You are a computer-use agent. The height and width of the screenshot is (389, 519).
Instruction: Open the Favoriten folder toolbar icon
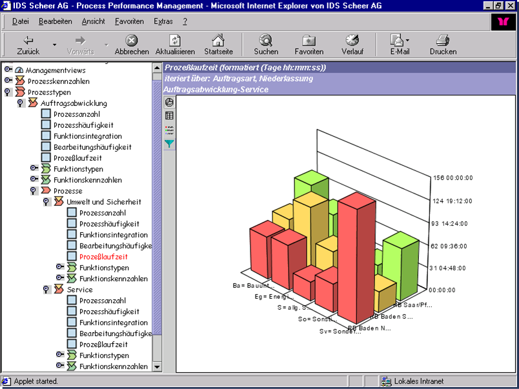(309, 41)
